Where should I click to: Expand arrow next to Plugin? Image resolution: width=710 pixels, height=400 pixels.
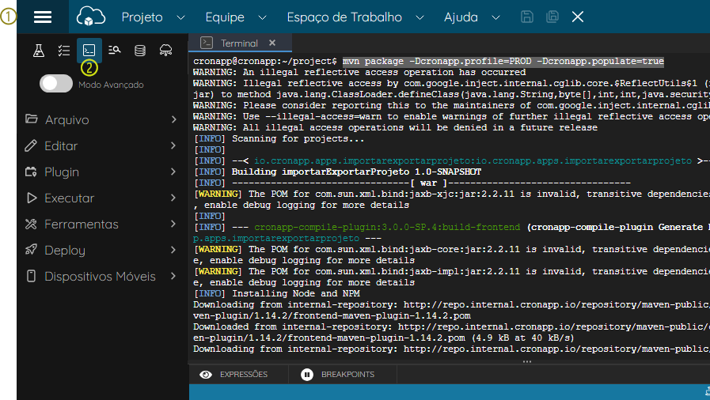click(174, 172)
